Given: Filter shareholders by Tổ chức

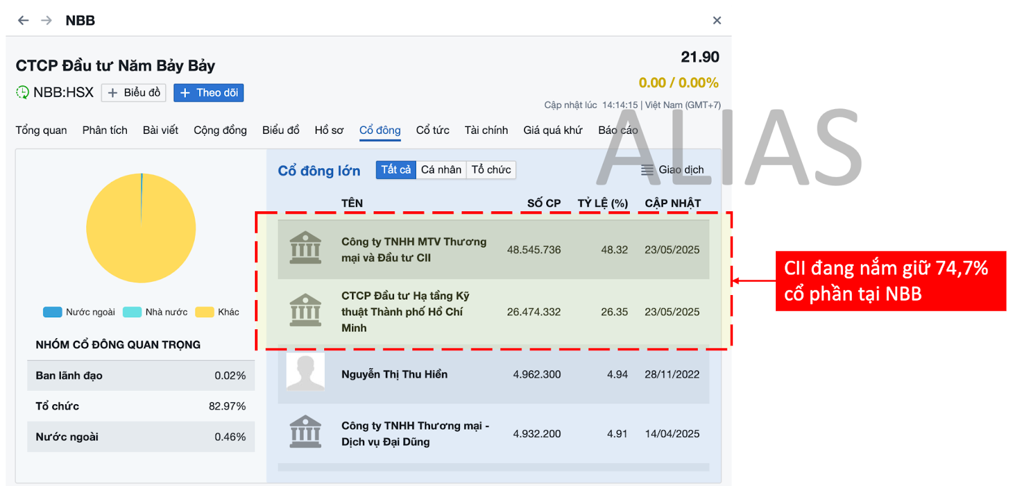Looking at the screenshot, I should pyautogui.click(x=491, y=170).
